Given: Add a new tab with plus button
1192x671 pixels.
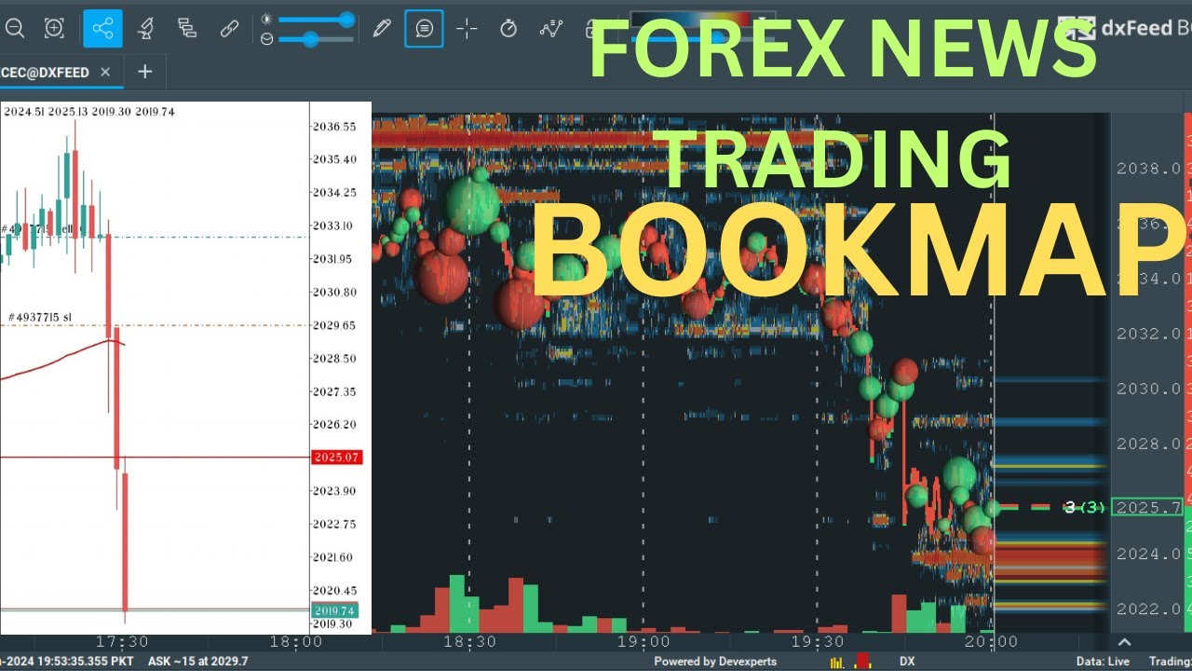Looking at the screenshot, I should pyautogui.click(x=144, y=72).
